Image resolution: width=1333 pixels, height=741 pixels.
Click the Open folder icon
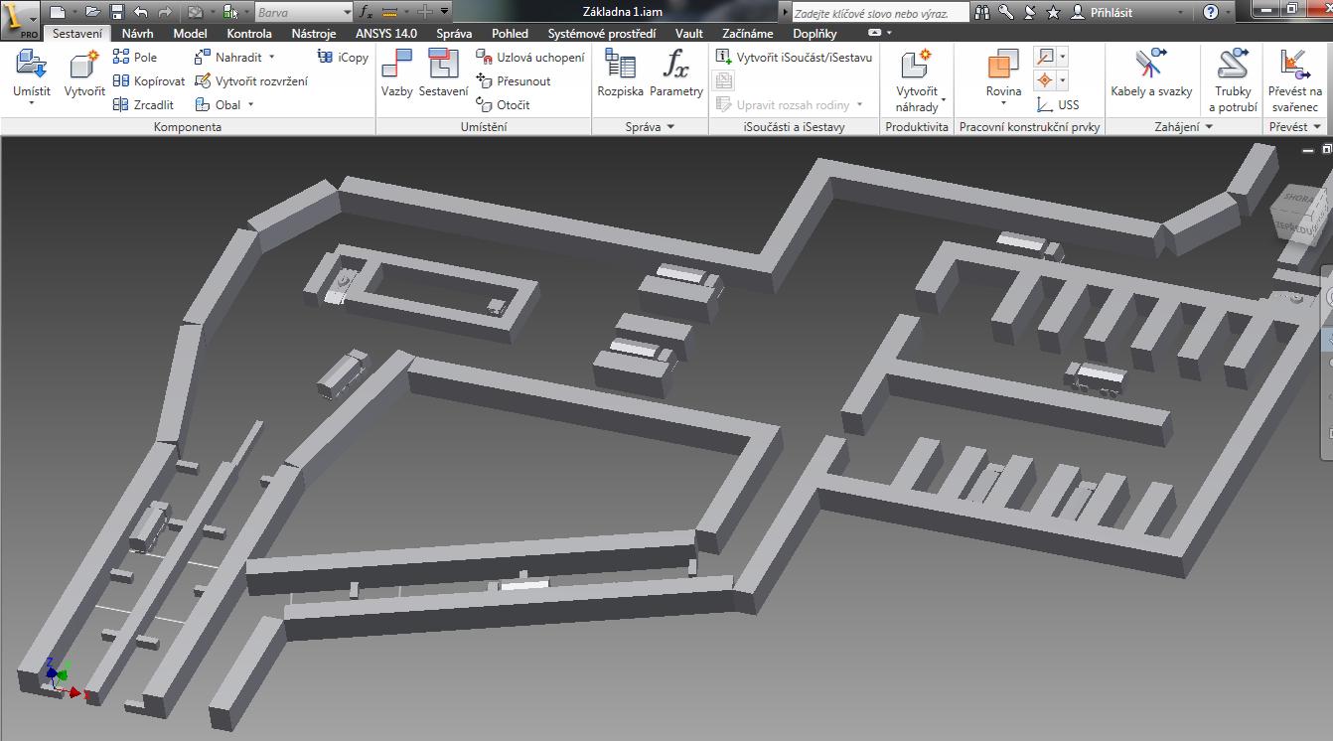[92, 12]
